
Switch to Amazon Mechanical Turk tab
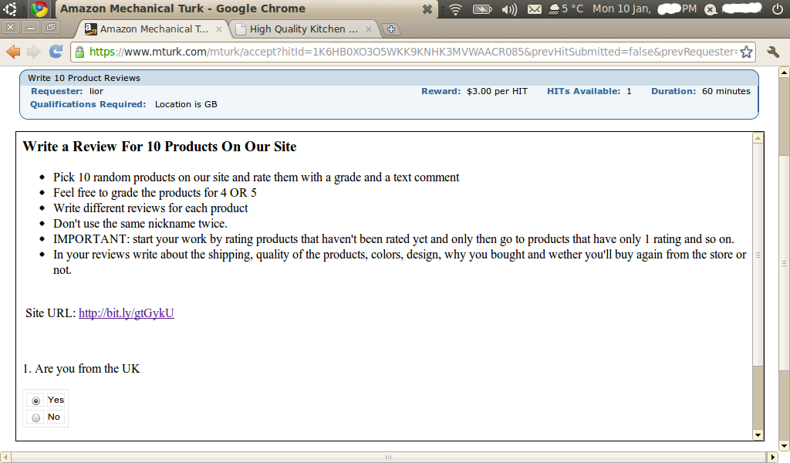coord(153,29)
